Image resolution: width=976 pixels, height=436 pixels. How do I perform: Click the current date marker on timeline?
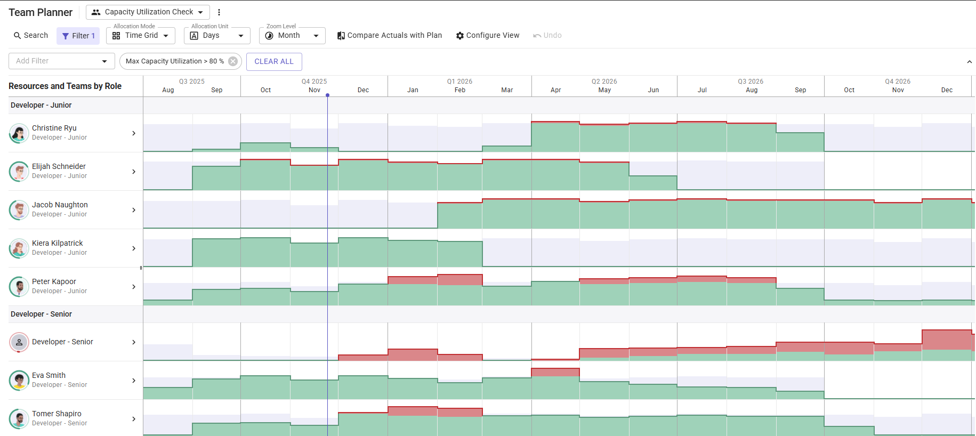tap(327, 95)
